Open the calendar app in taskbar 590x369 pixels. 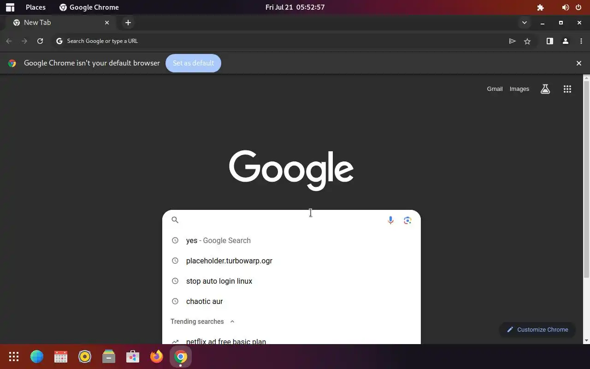coord(61,357)
